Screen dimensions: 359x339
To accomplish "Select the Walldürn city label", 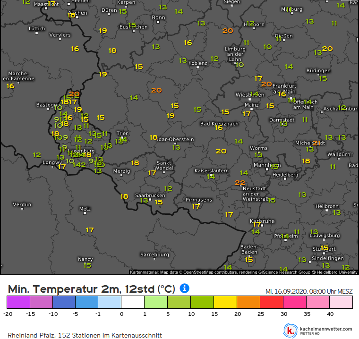I will (339, 154).
